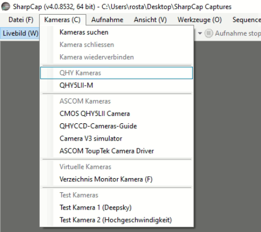
Task: Open the Datei (F) menu
Action: [x=21, y=20]
